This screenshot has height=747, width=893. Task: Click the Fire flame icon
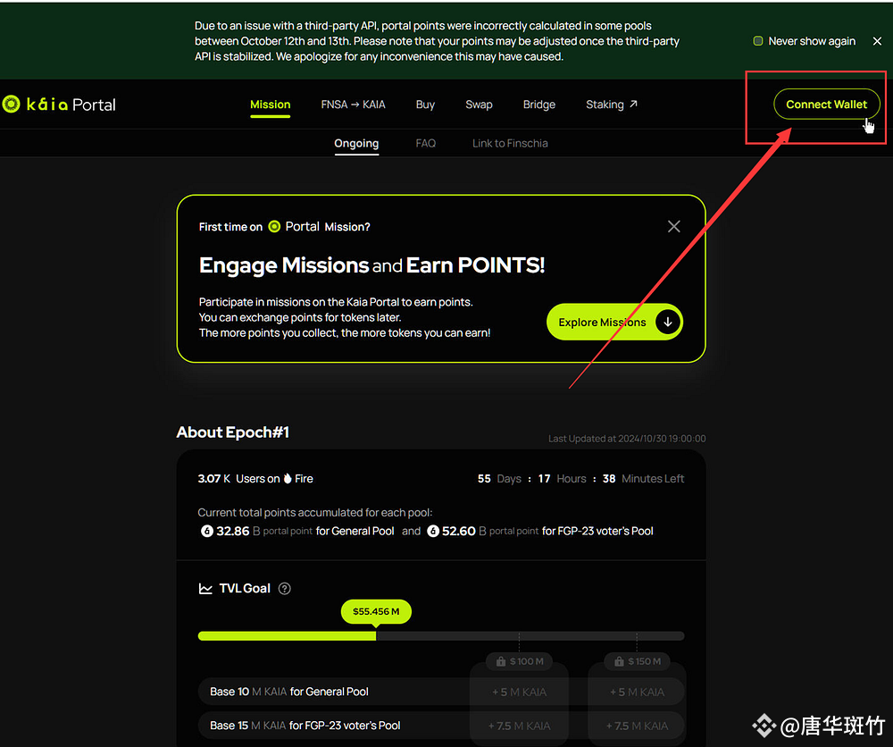pyautogui.click(x=288, y=479)
